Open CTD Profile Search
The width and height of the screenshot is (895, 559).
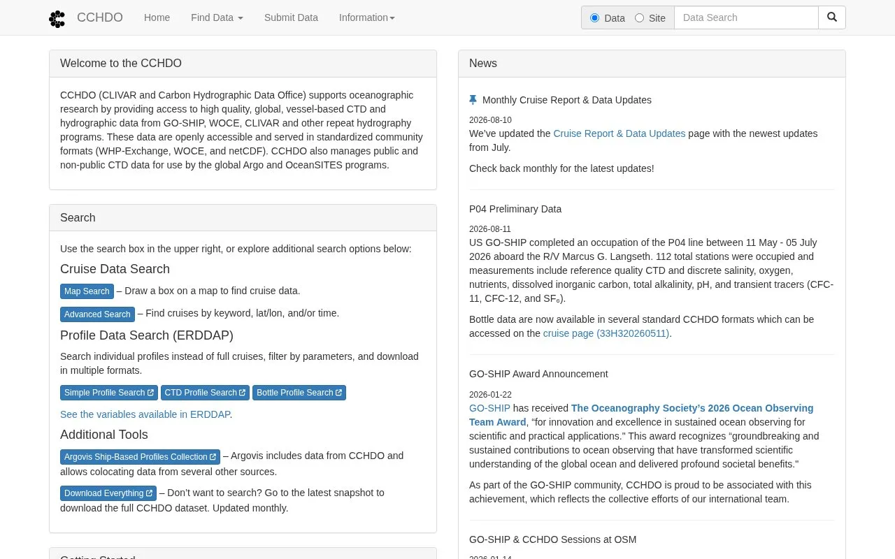click(x=205, y=393)
